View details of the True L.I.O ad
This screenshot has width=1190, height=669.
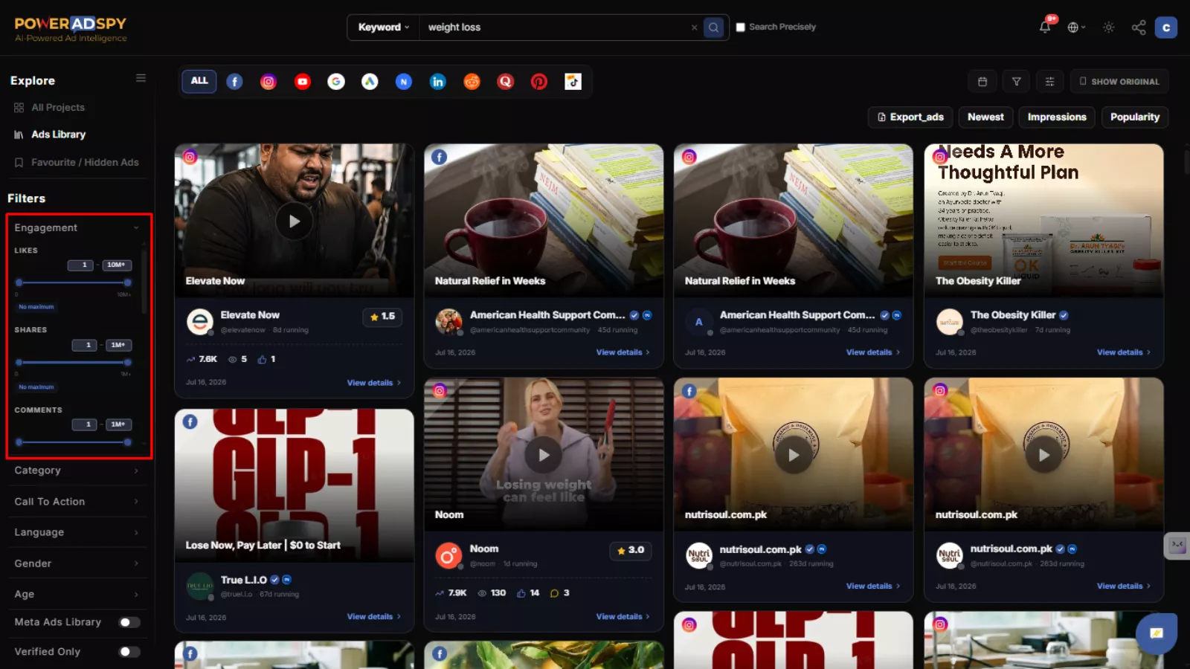pyautogui.click(x=373, y=616)
